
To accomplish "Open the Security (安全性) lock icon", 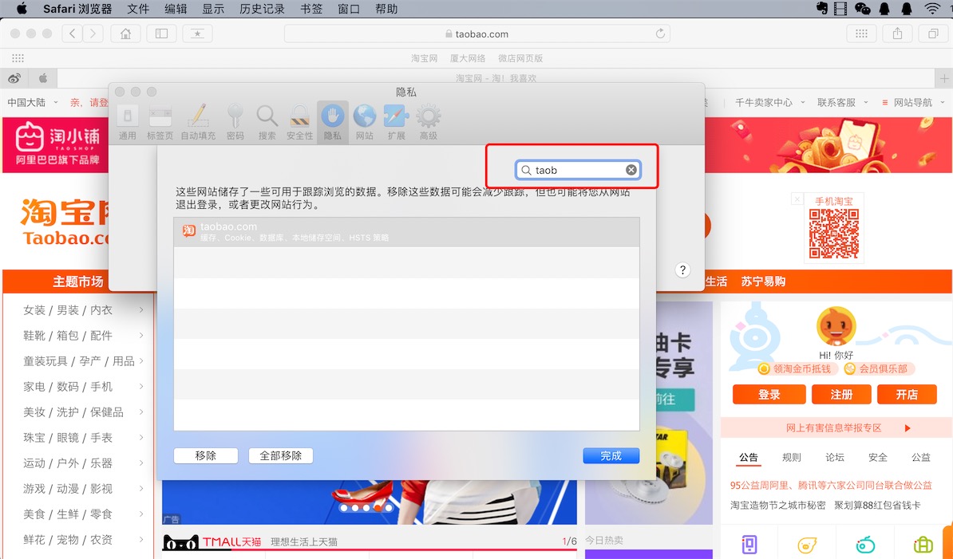I will coord(299,122).
